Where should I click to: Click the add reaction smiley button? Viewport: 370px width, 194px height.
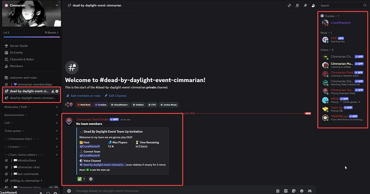point(91,179)
